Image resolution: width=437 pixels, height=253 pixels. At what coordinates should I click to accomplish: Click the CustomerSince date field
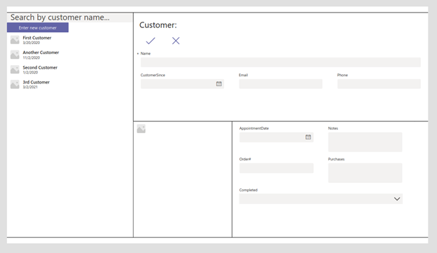(x=182, y=83)
